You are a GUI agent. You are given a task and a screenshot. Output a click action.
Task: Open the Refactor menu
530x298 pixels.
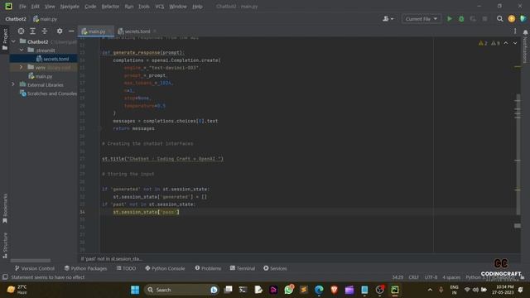tap(110, 7)
